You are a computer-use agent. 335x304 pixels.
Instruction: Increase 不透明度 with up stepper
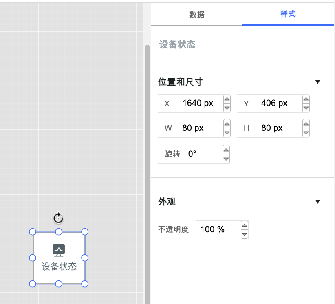245,225
